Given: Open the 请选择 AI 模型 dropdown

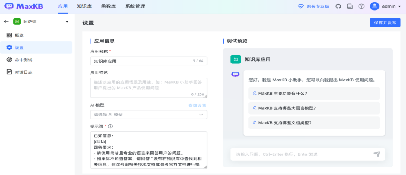Looking at the screenshot, I should click(x=148, y=115).
